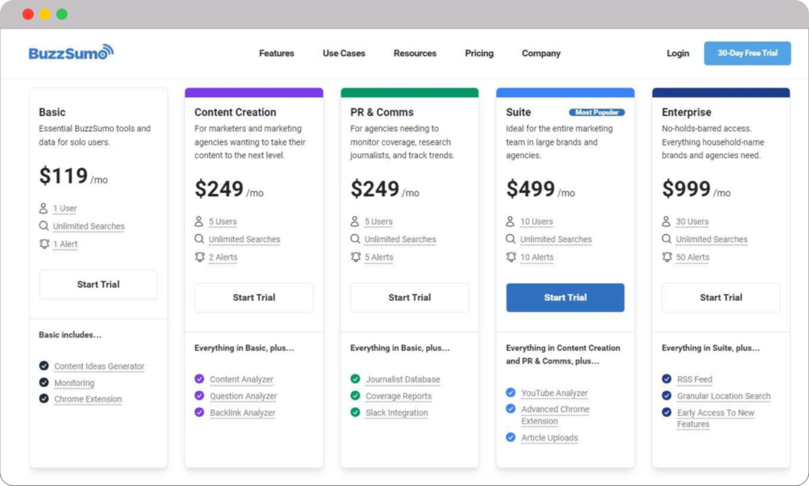Click search icon in Suite plan

click(x=510, y=239)
